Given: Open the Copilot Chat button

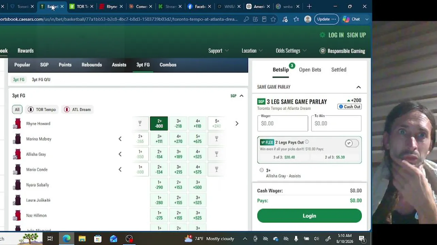Looking at the screenshot, I should (x=352, y=19).
